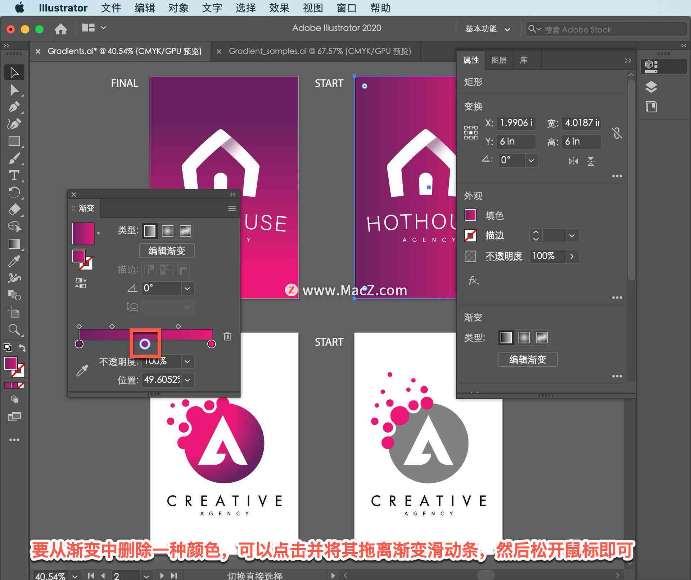Select the left purple gradient stop
Viewport: 691px width, 580px height.
coord(79,344)
